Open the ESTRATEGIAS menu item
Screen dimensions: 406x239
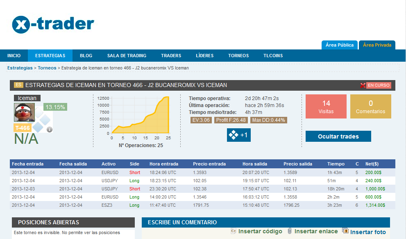point(50,56)
